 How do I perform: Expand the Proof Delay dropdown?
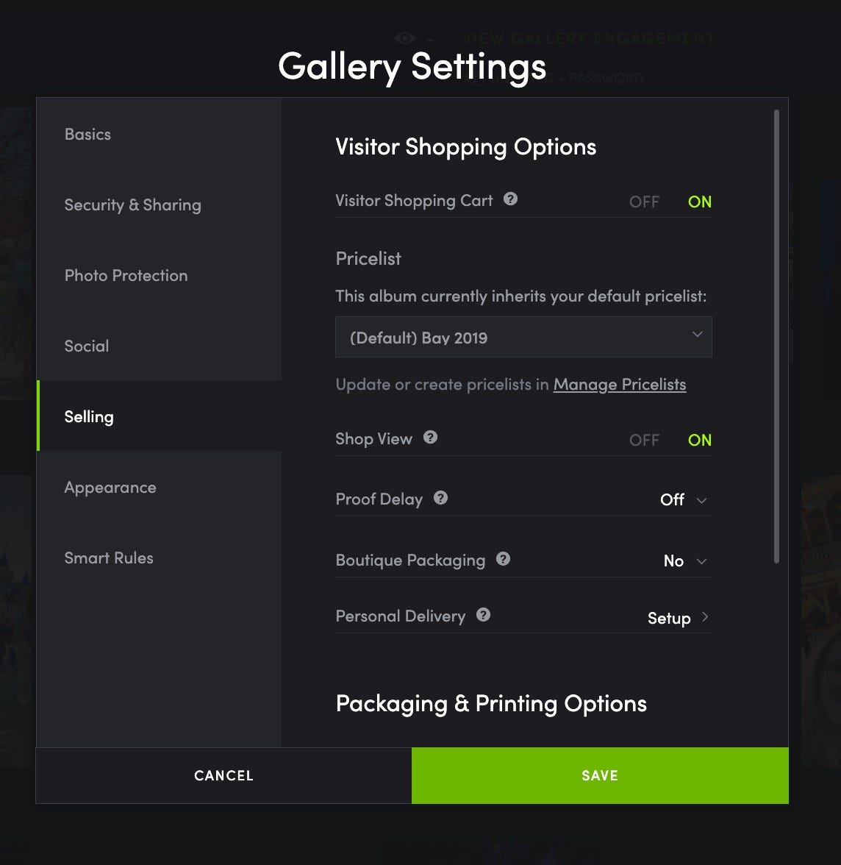click(x=684, y=500)
